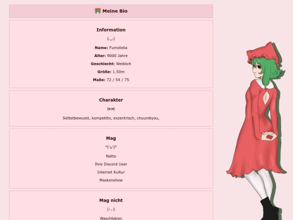Click the Maskenshow entry
This screenshot has width=293, height=220.
tap(111, 180)
